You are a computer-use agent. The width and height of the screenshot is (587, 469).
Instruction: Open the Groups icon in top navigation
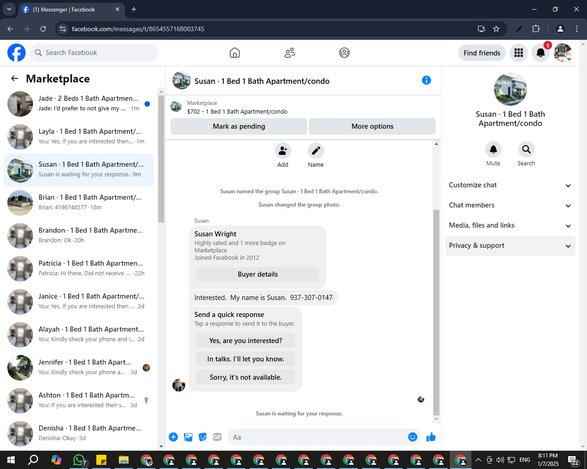pos(344,53)
